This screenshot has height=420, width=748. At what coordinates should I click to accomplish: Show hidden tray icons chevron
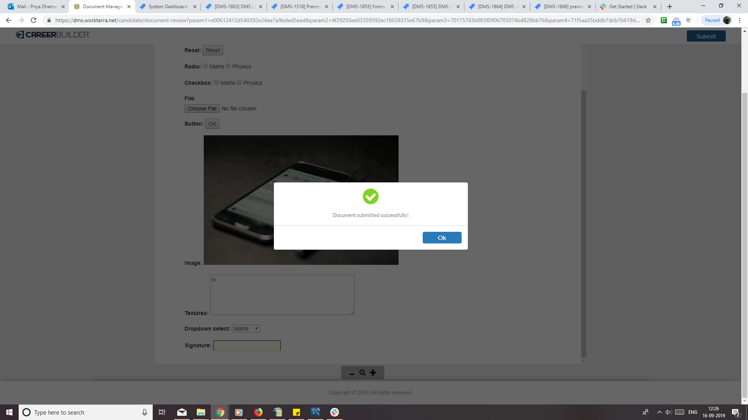659,412
